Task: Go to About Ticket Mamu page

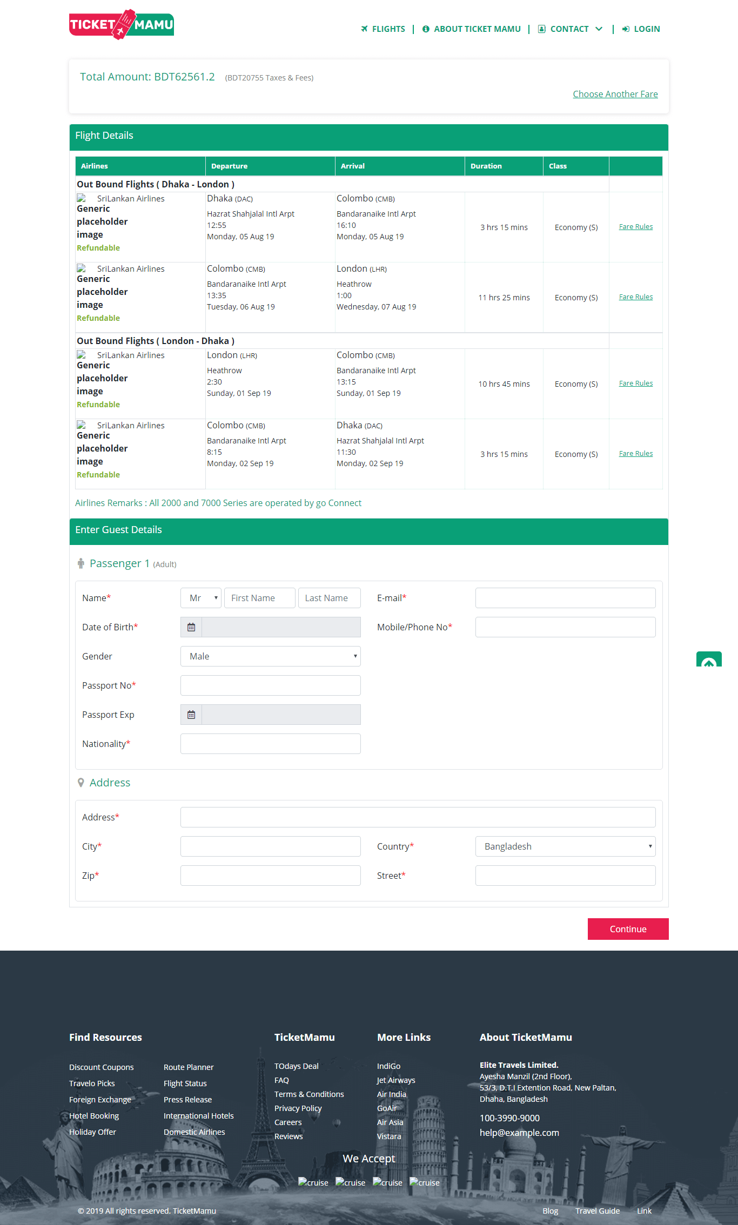Action: click(477, 29)
